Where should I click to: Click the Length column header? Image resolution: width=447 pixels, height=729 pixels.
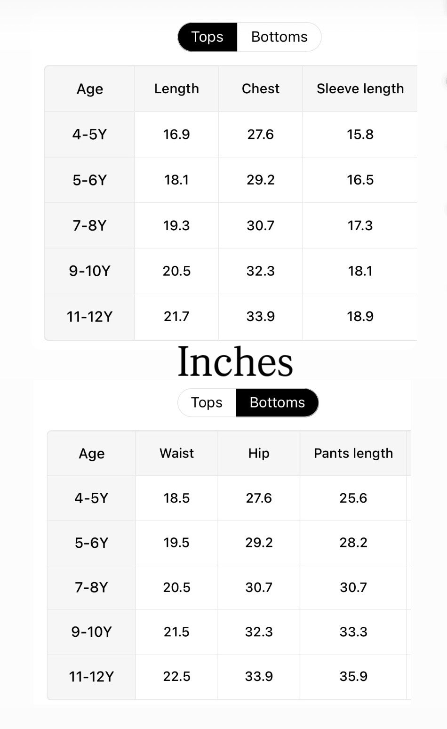pyautogui.click(x=176, y=88)
